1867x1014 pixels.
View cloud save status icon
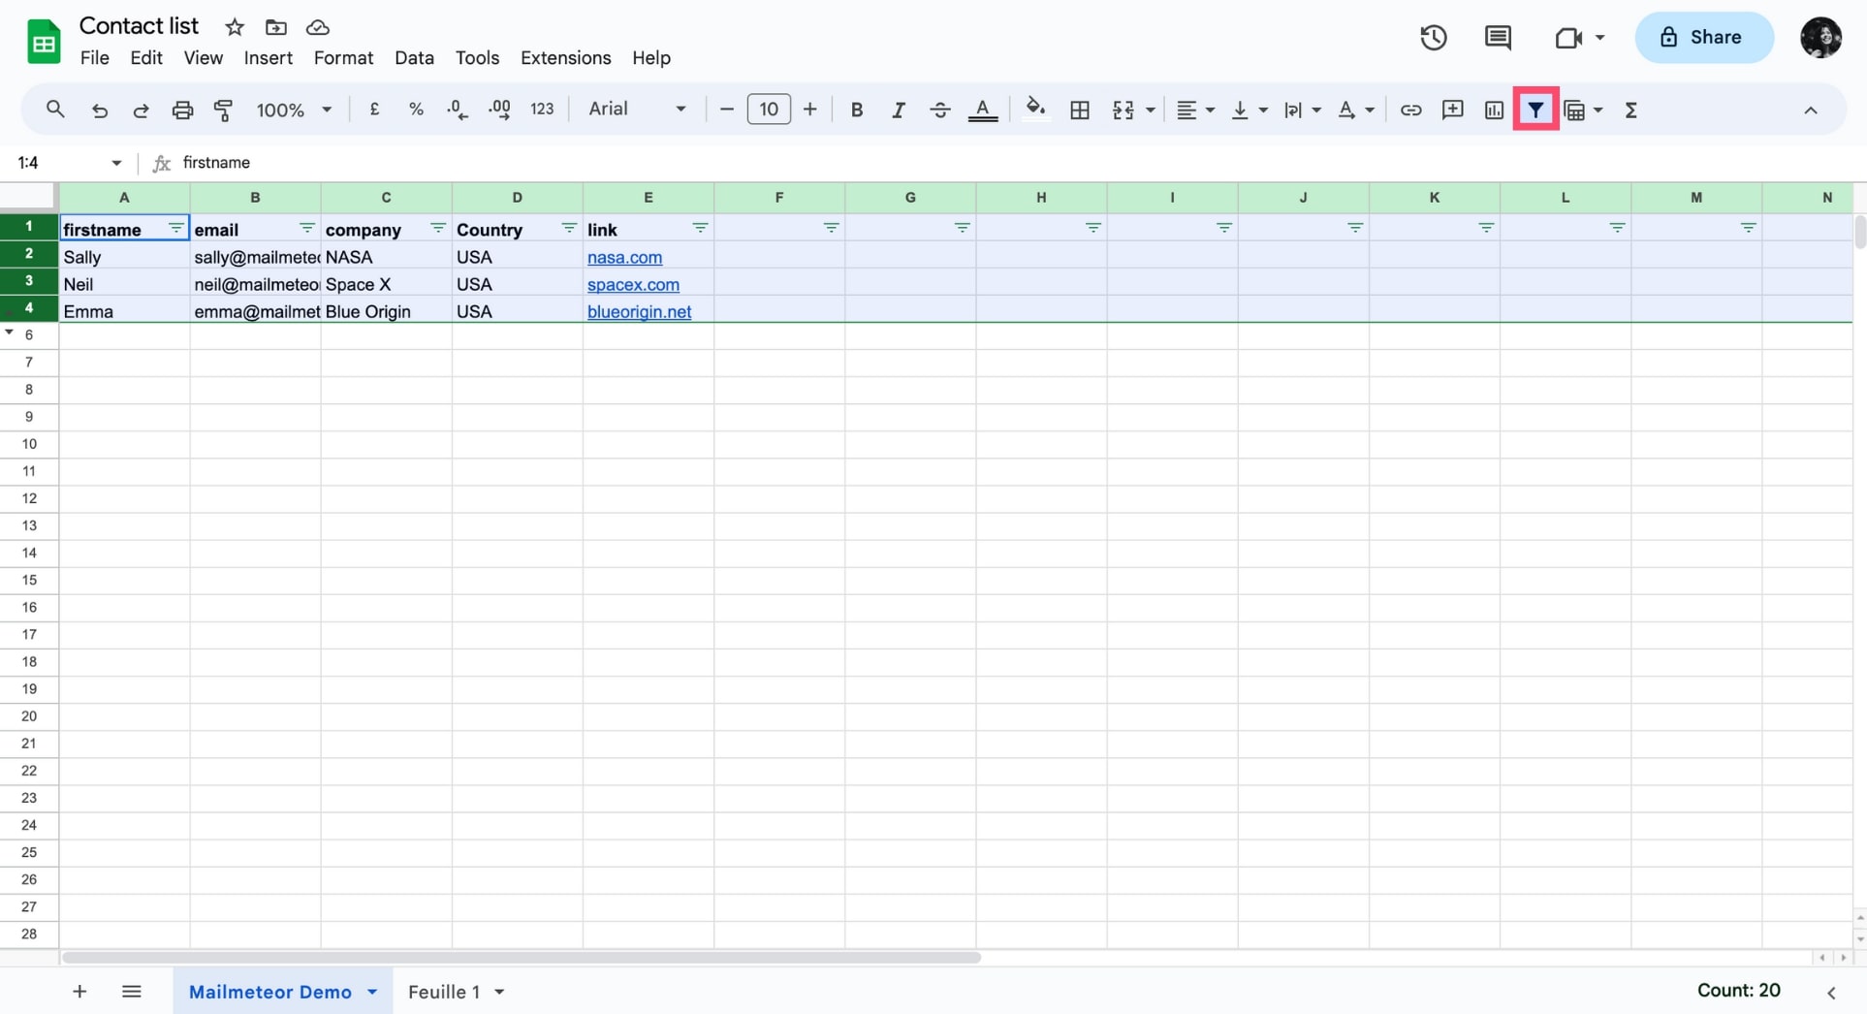(318, 27)
